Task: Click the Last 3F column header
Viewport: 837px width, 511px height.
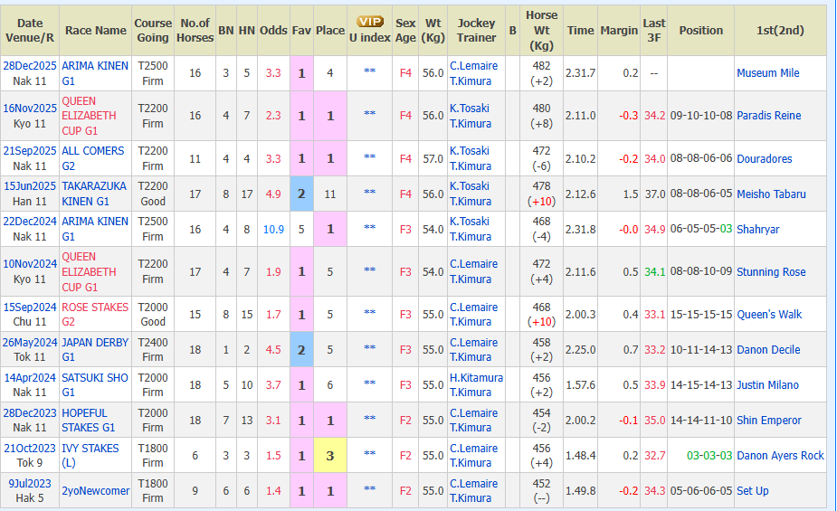Action: [654, 31]
